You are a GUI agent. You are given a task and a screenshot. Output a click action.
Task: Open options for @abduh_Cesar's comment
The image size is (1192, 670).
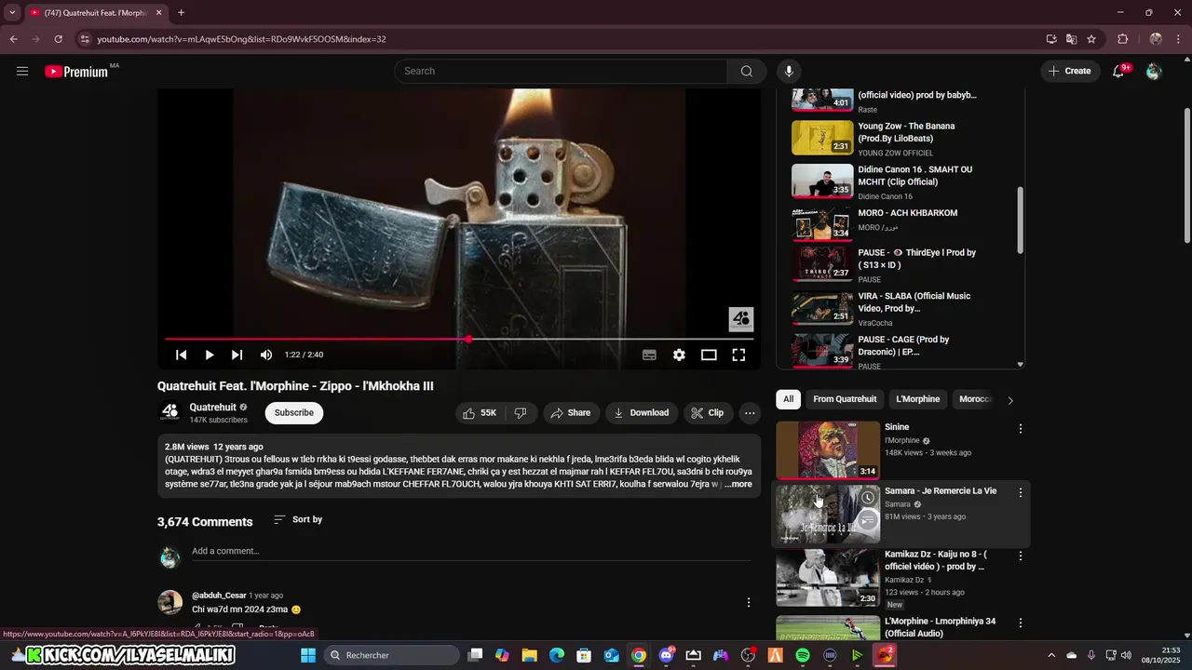749,602
